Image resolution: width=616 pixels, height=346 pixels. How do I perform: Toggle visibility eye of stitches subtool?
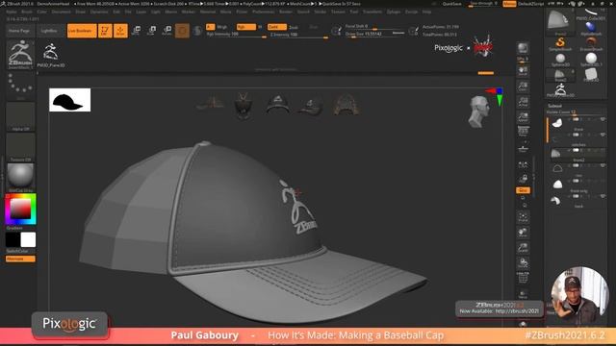603,135
